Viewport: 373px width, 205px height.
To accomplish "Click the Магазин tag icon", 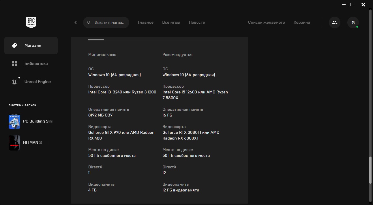I will click(14, 46).
